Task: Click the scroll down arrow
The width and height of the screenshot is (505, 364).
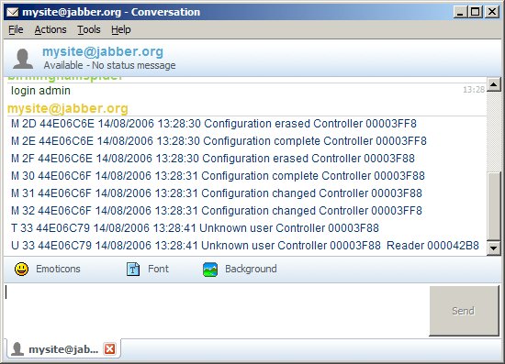Action: point(493,248)
